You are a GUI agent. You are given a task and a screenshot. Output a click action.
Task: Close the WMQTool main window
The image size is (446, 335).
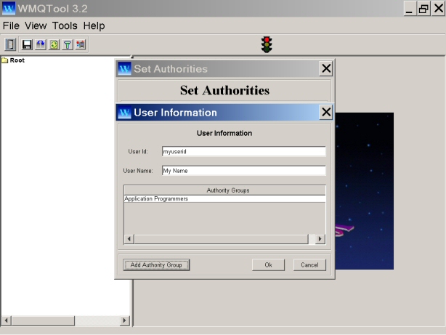(438, 9)
